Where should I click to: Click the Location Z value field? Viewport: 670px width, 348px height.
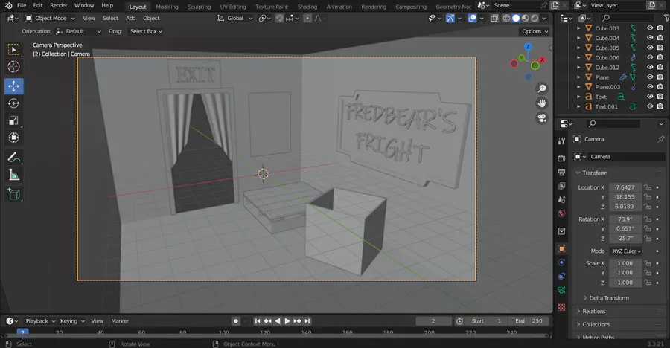point(625,207)
